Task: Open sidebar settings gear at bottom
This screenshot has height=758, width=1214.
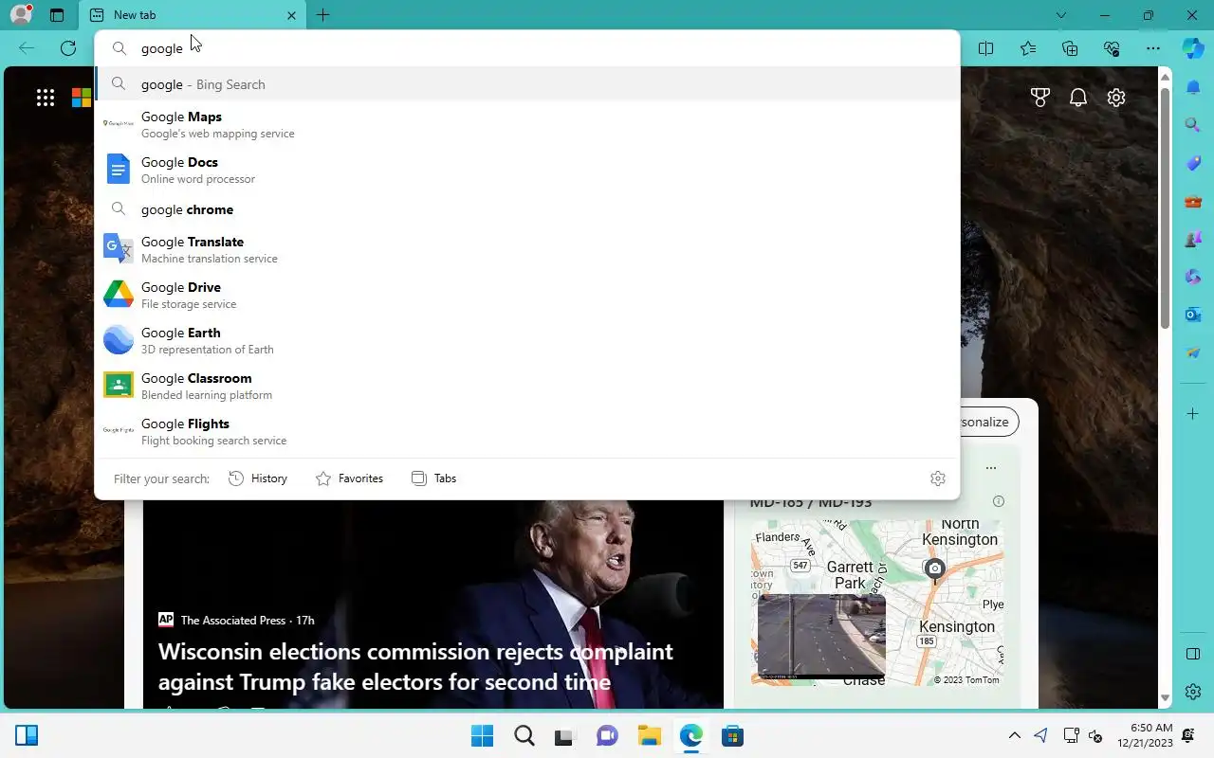Action: [x=1193, y=692]
